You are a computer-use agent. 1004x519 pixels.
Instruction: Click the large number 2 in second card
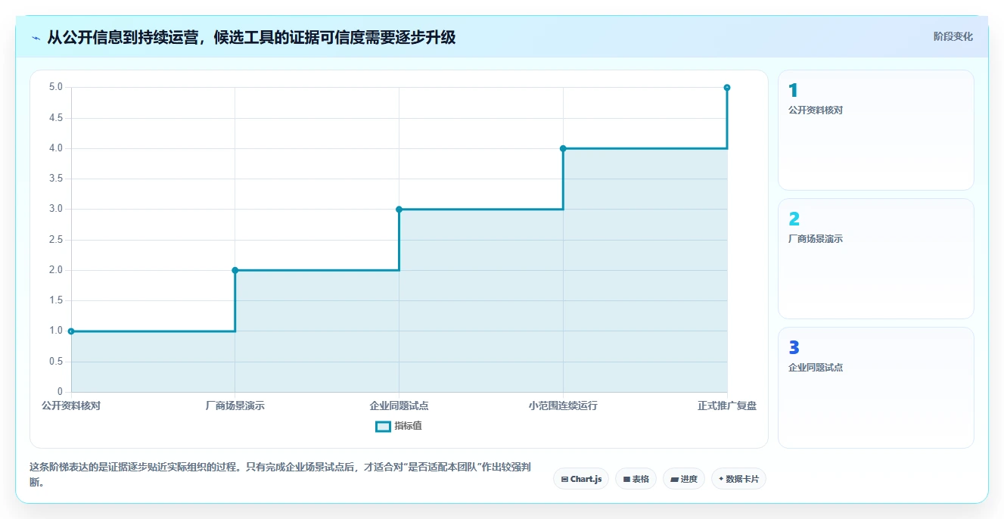pos(794,219)
